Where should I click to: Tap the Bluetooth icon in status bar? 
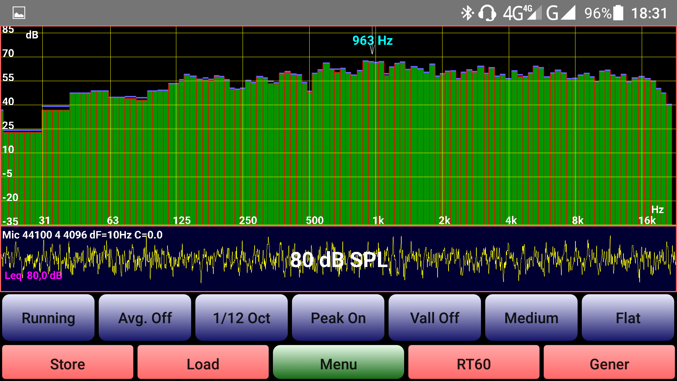click(x=467, y=13)
